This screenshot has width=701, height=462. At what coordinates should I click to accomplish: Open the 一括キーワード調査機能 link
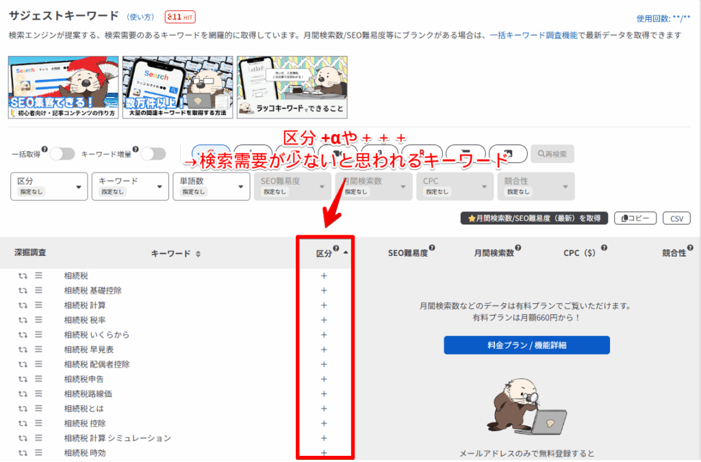(535, 35)
